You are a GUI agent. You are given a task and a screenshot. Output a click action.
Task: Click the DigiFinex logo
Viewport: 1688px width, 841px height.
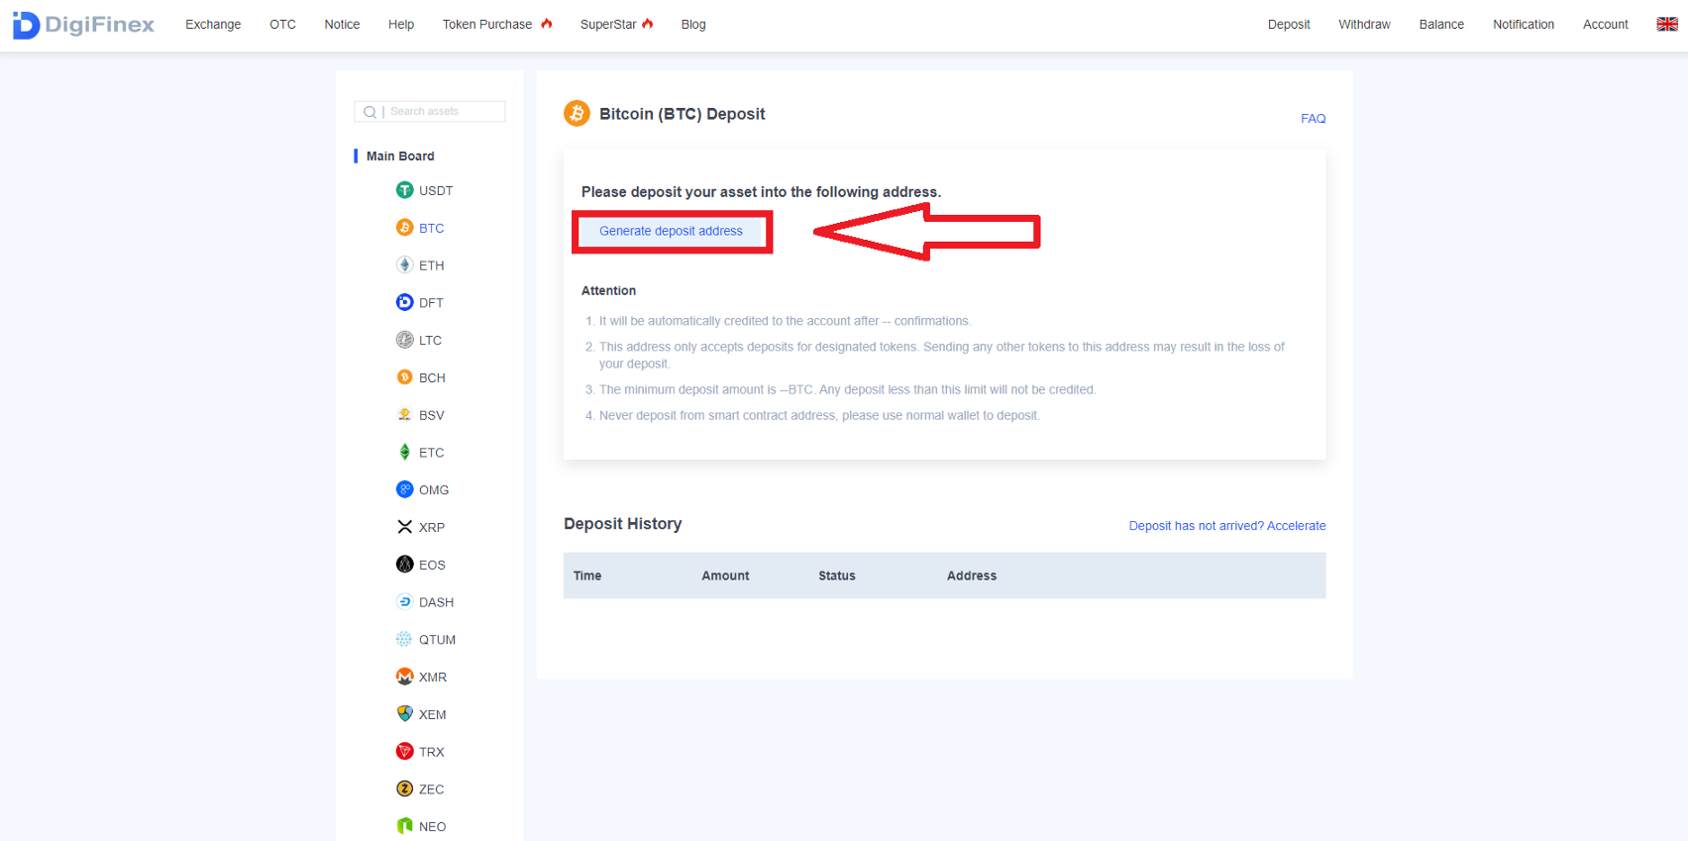[83, 25]
